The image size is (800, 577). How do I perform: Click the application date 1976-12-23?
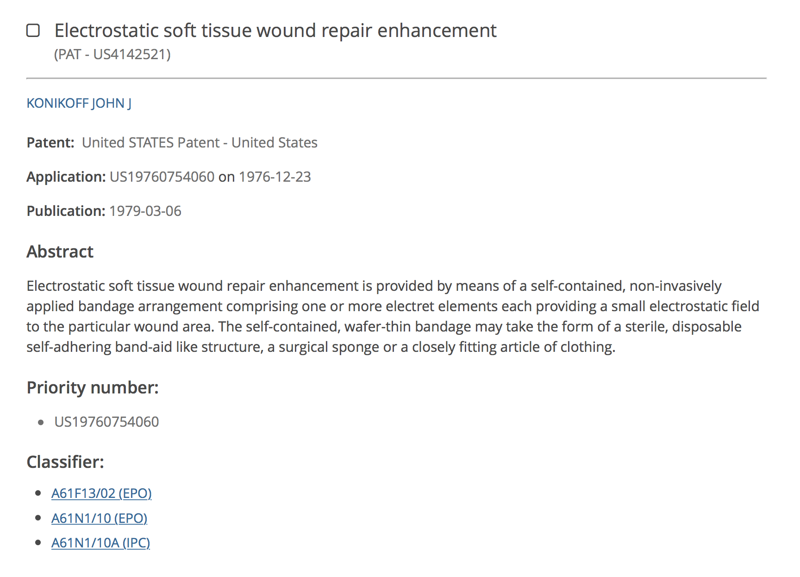275,177
